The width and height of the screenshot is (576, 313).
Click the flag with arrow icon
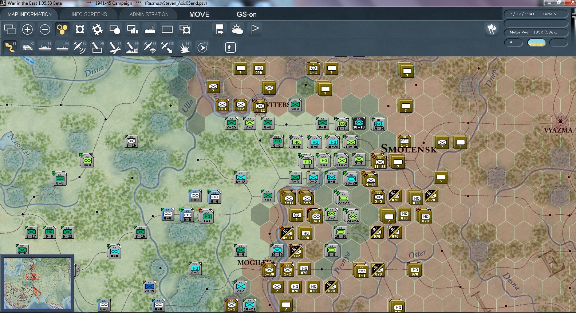[x=220, y=29]
